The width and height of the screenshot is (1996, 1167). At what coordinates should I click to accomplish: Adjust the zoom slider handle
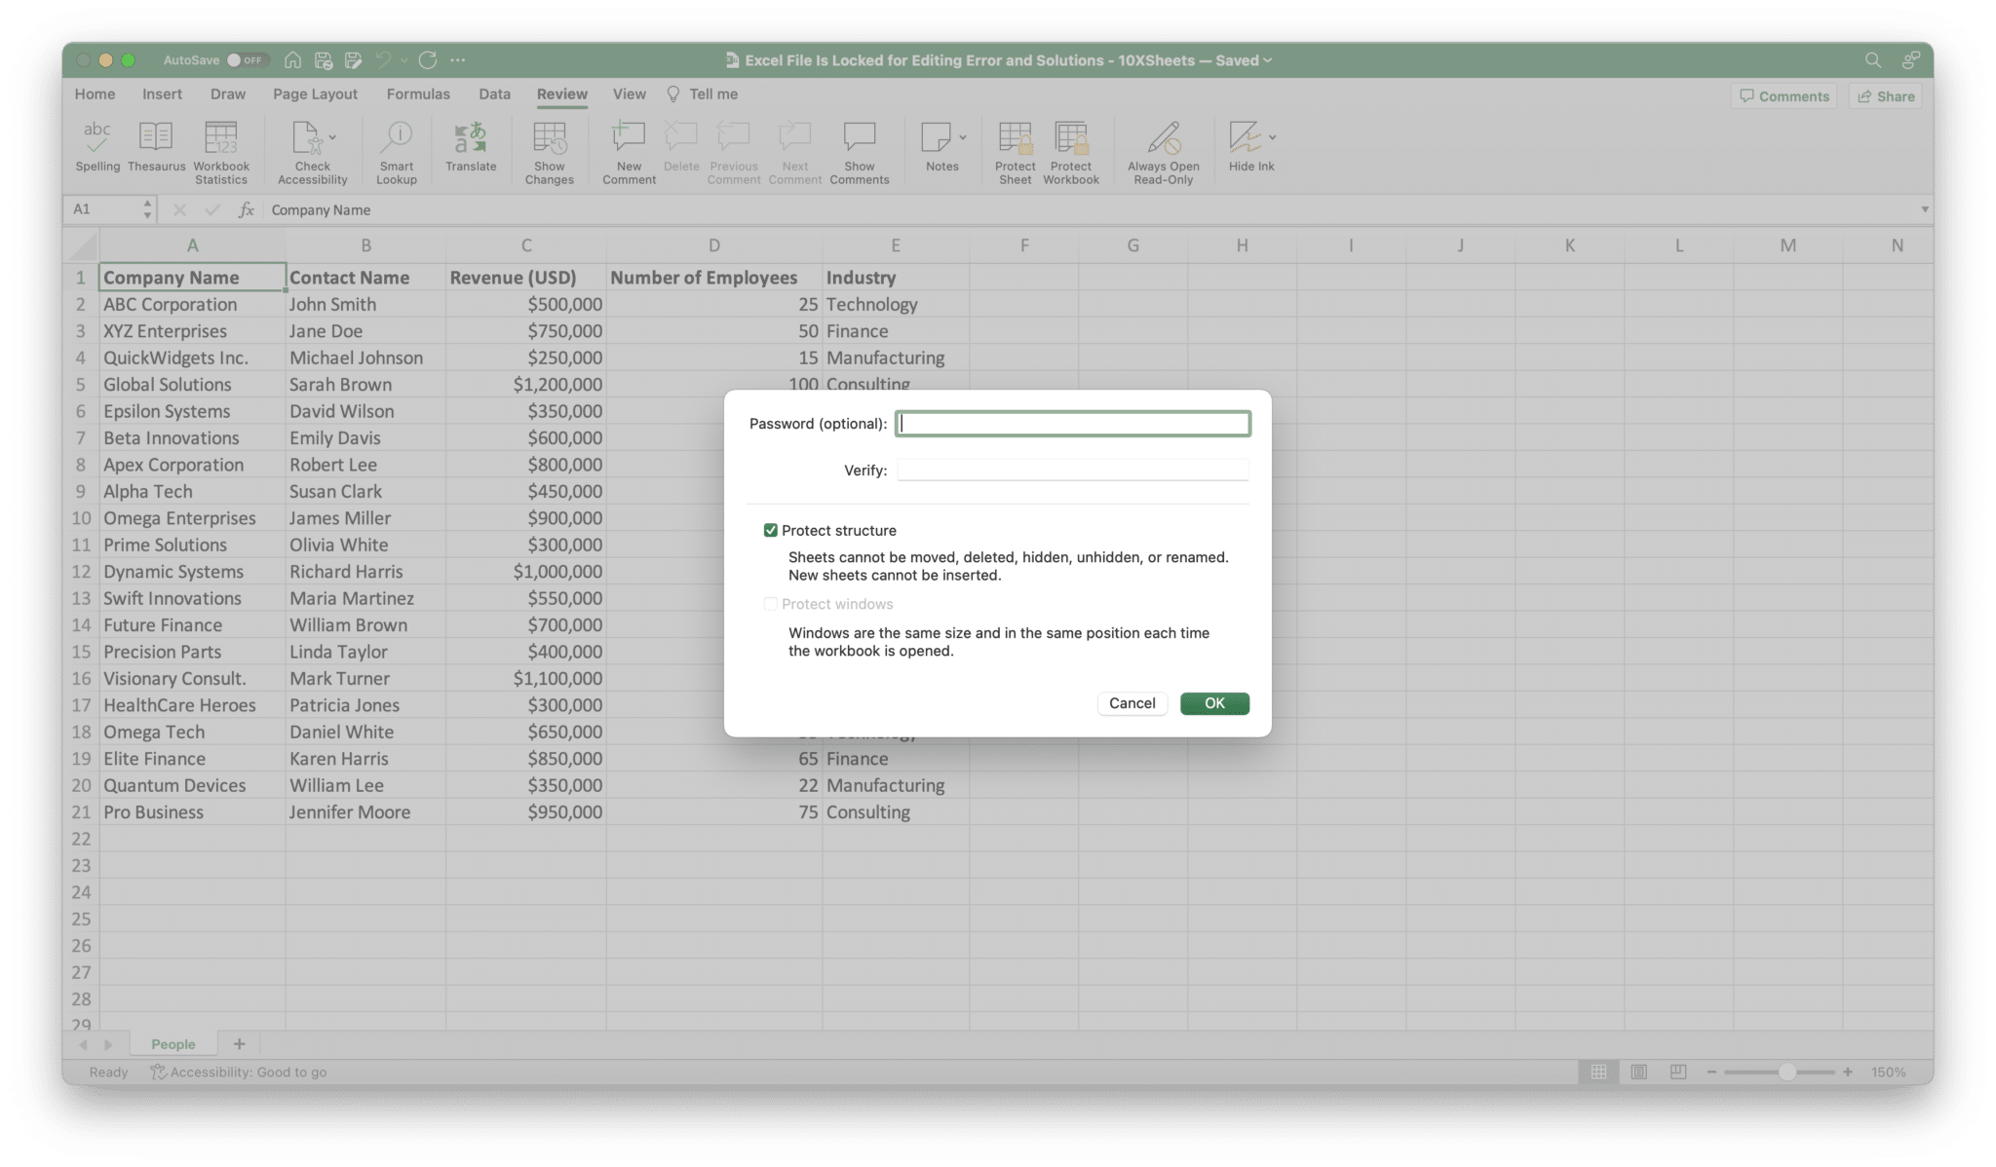pos(1786,1072)
